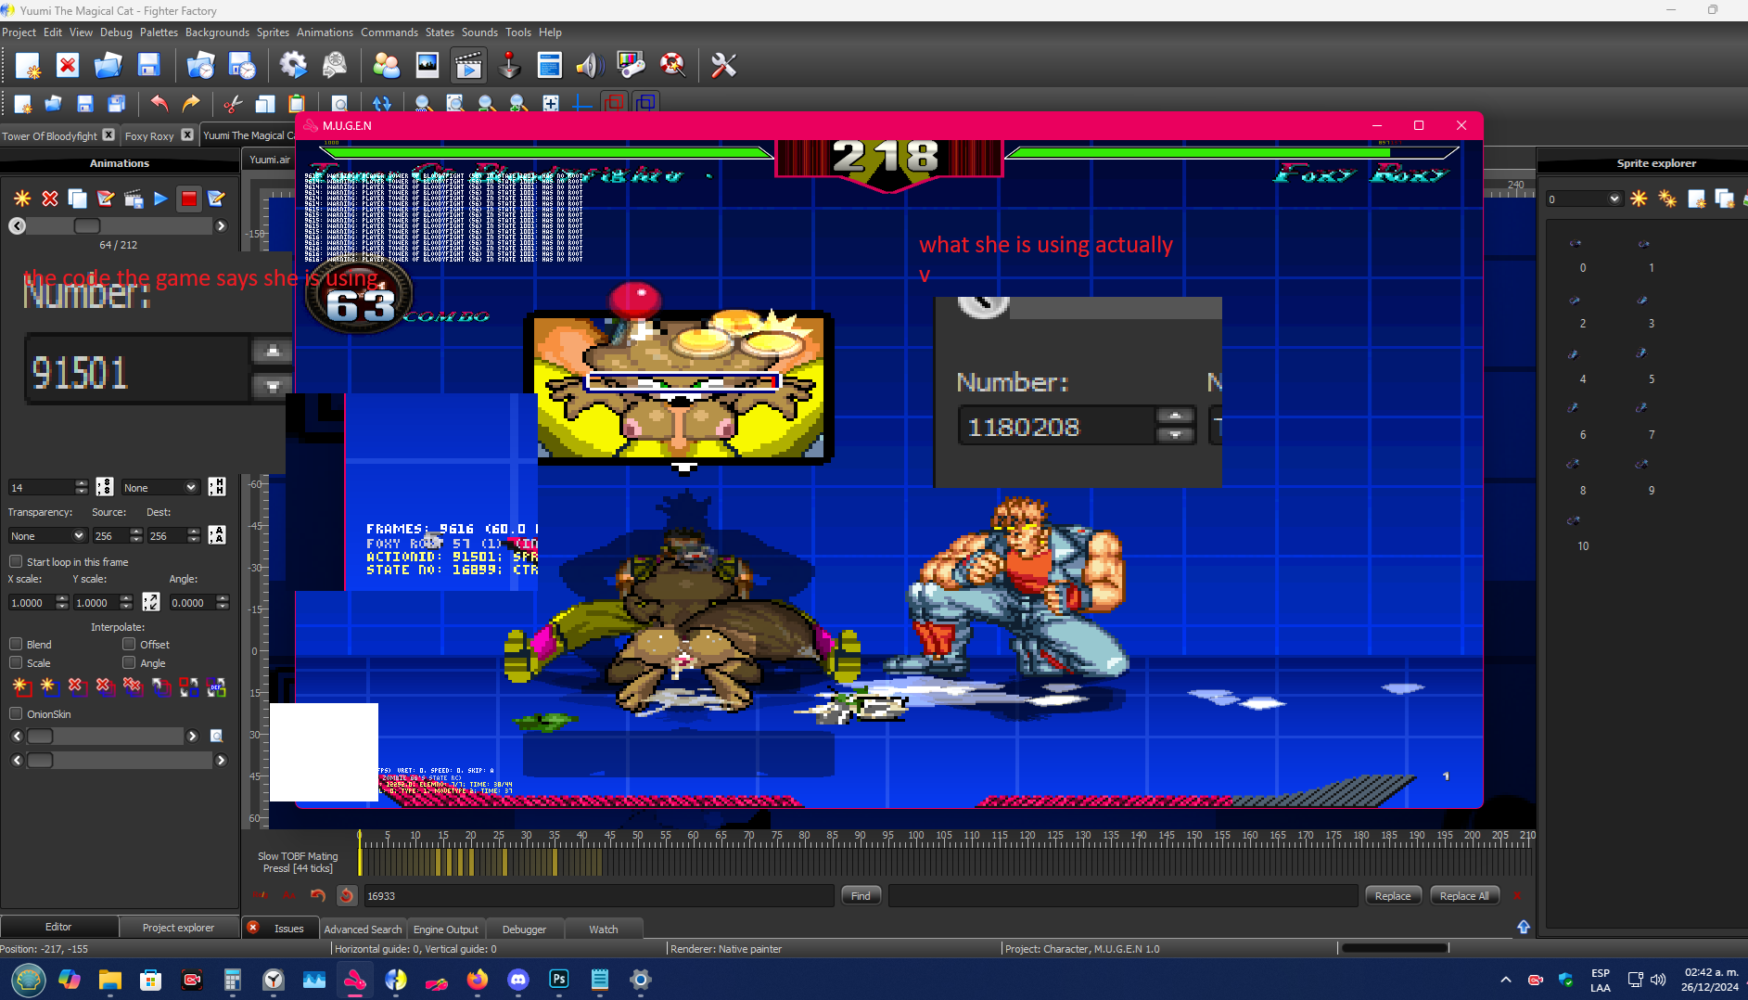Stop the animation playback (red square)

(188, 199)
